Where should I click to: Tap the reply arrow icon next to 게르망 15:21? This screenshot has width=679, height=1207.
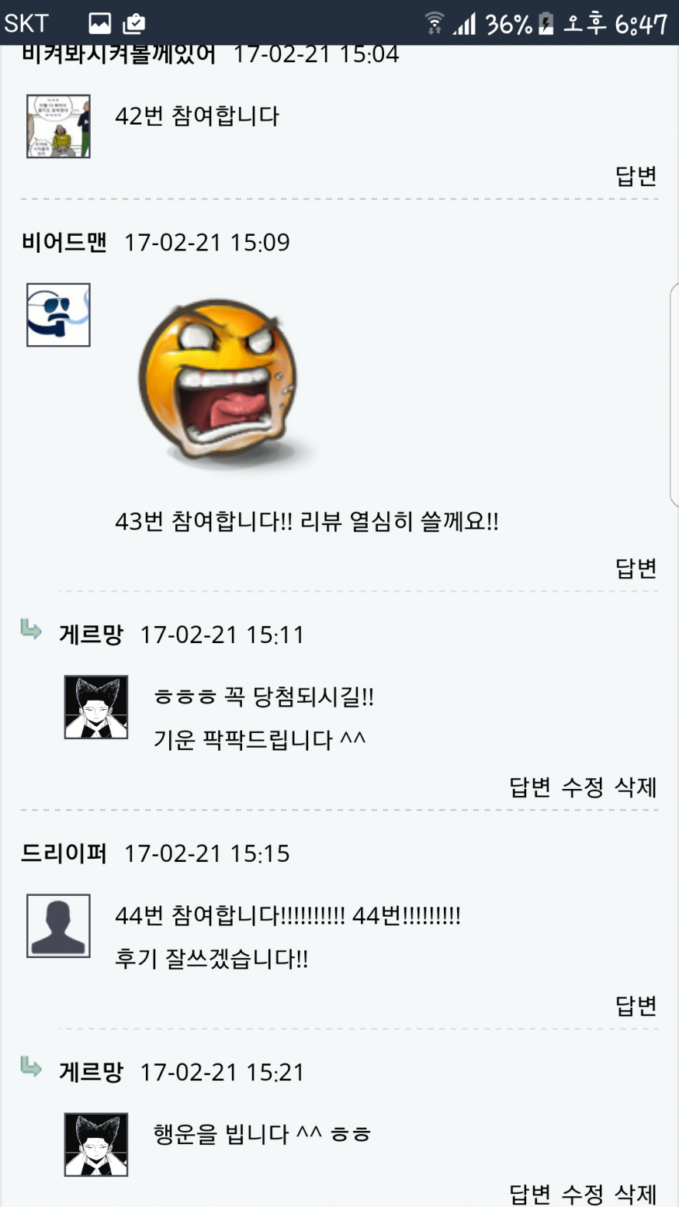(x=31, y=1067)
